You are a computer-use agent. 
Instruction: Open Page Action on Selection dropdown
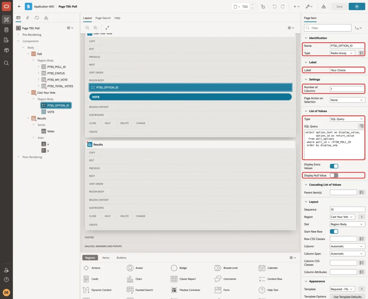pos(348,100)
